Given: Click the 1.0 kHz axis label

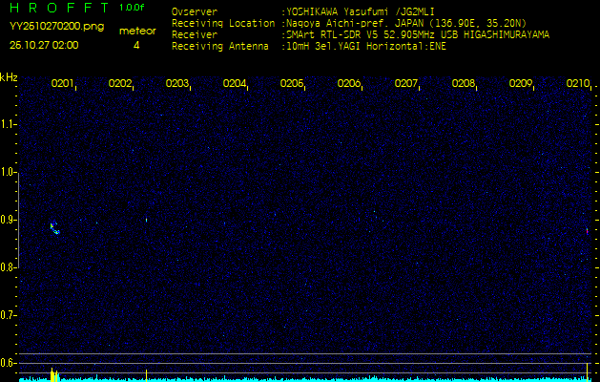Looking at the screenshot, I should (x=8, y=173).
